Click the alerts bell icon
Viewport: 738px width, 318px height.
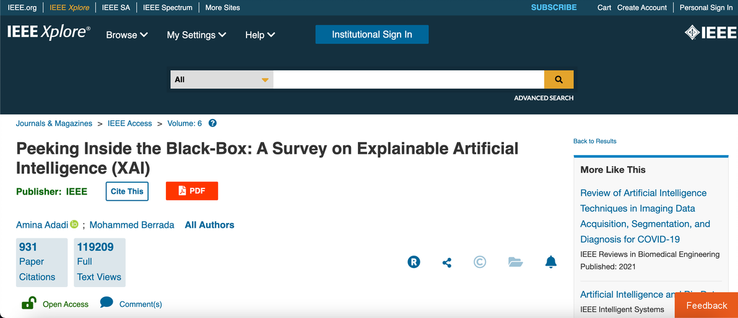click(x=550, y=262)
